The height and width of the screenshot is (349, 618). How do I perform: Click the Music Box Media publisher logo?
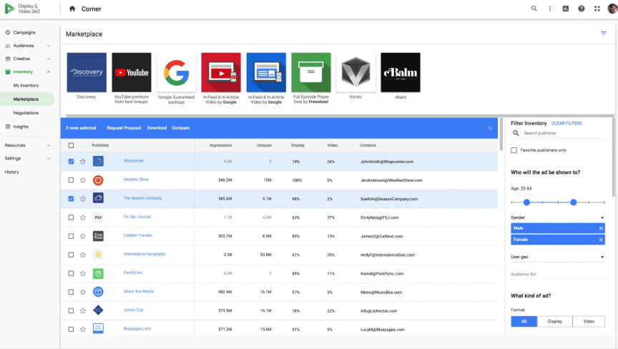98,292
